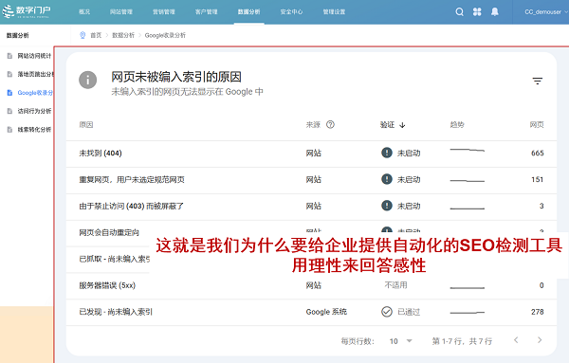Image resolution: width=569 pixels, height=363 pixels.
Task: Open 访问行为分析 in the sidebar
Action: point(29,111)
